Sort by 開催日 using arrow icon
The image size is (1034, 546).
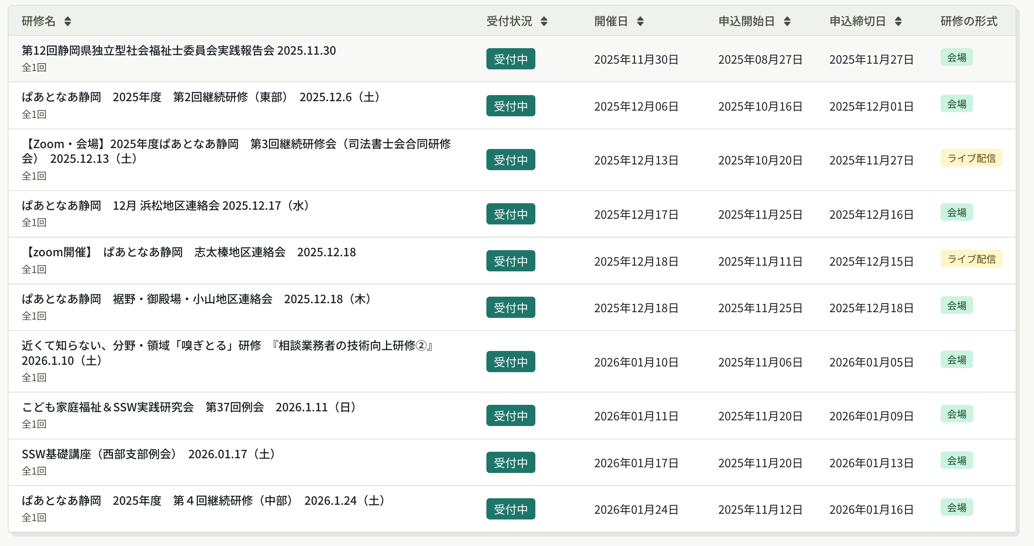pyautogui.click(x=640, y=21)
